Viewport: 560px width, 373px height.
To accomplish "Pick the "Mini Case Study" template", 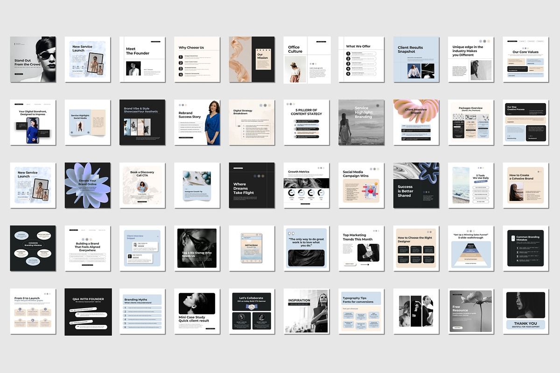I will tap(197, 311).
